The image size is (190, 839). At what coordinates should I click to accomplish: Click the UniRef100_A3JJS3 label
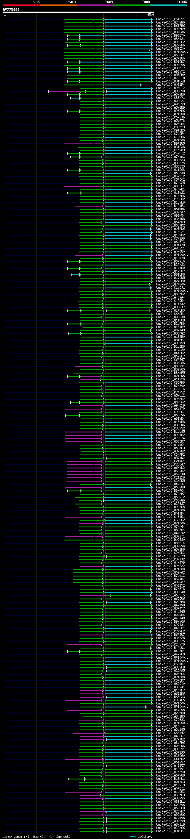click(170, 343)
